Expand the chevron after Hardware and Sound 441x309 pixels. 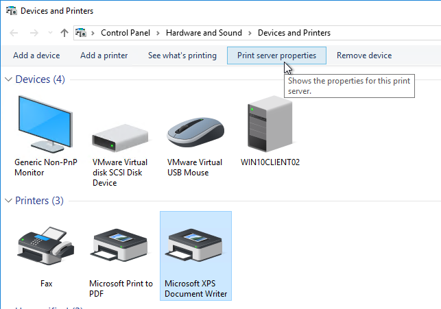[250, 33]
